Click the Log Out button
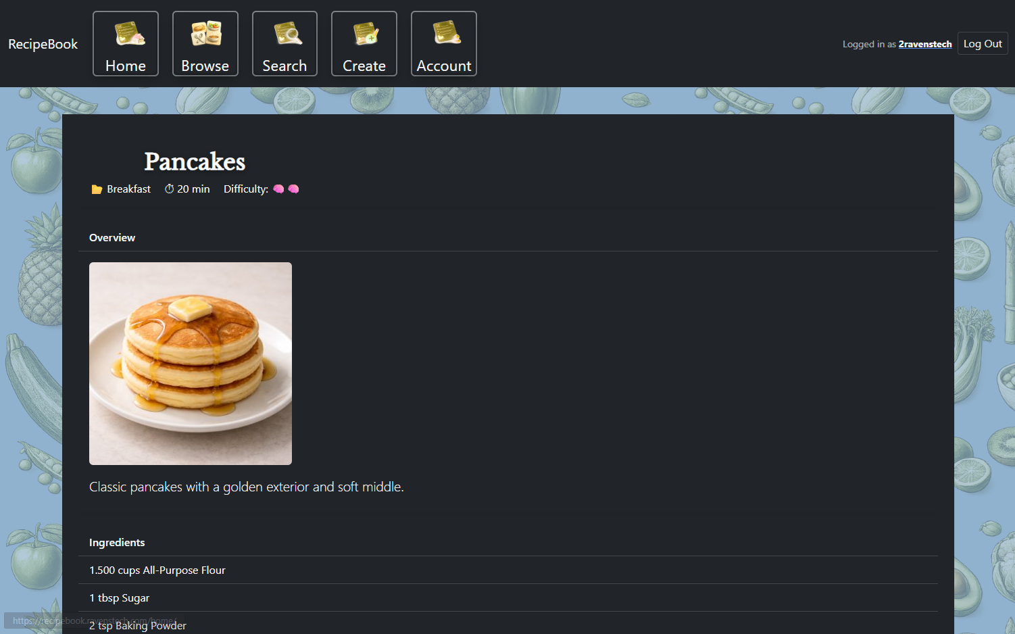 coord(983,43)
